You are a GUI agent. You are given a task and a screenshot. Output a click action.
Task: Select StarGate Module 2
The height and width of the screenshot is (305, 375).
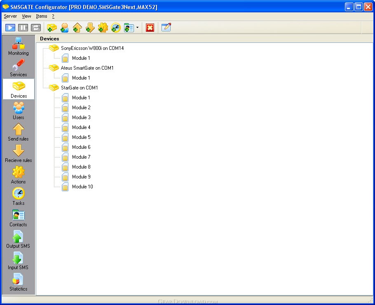81,108
